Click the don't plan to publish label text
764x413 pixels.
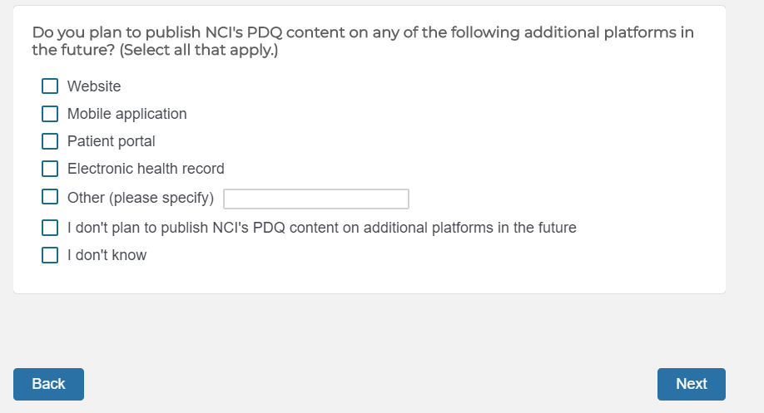coord(321,228)
